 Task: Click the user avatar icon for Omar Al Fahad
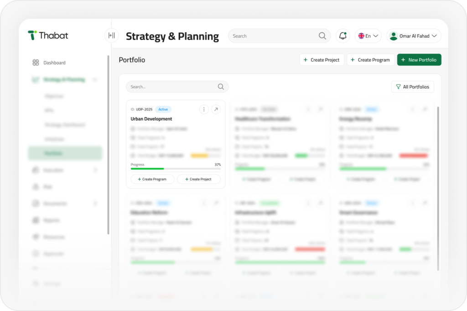[x=394, y=36]
